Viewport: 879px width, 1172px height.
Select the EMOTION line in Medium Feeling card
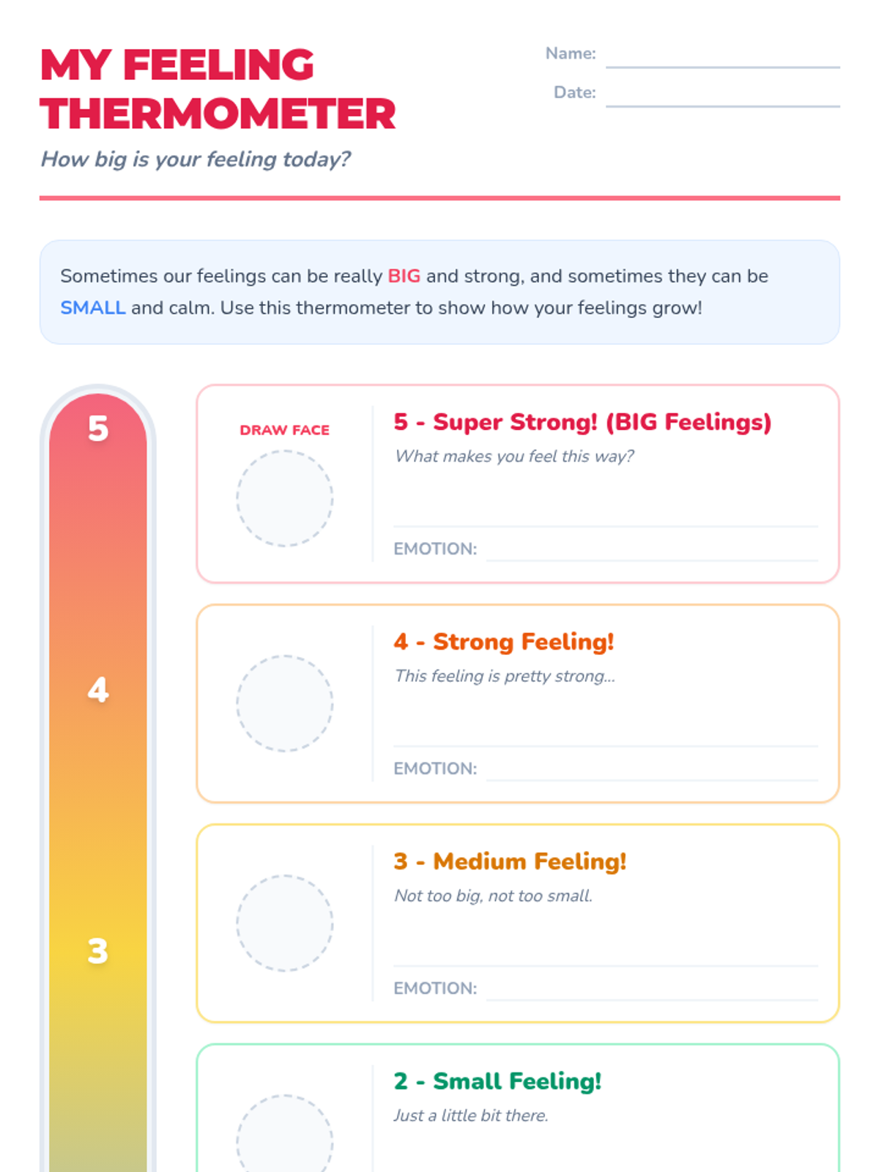[x=652, y=990]
